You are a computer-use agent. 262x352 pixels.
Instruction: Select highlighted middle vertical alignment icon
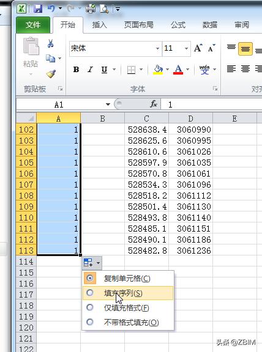(x=245, y=49)
